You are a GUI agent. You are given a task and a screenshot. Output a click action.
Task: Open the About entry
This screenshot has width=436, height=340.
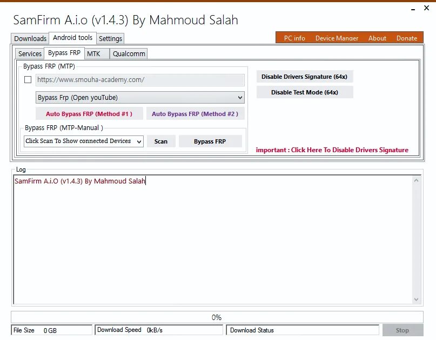[377, 38]
